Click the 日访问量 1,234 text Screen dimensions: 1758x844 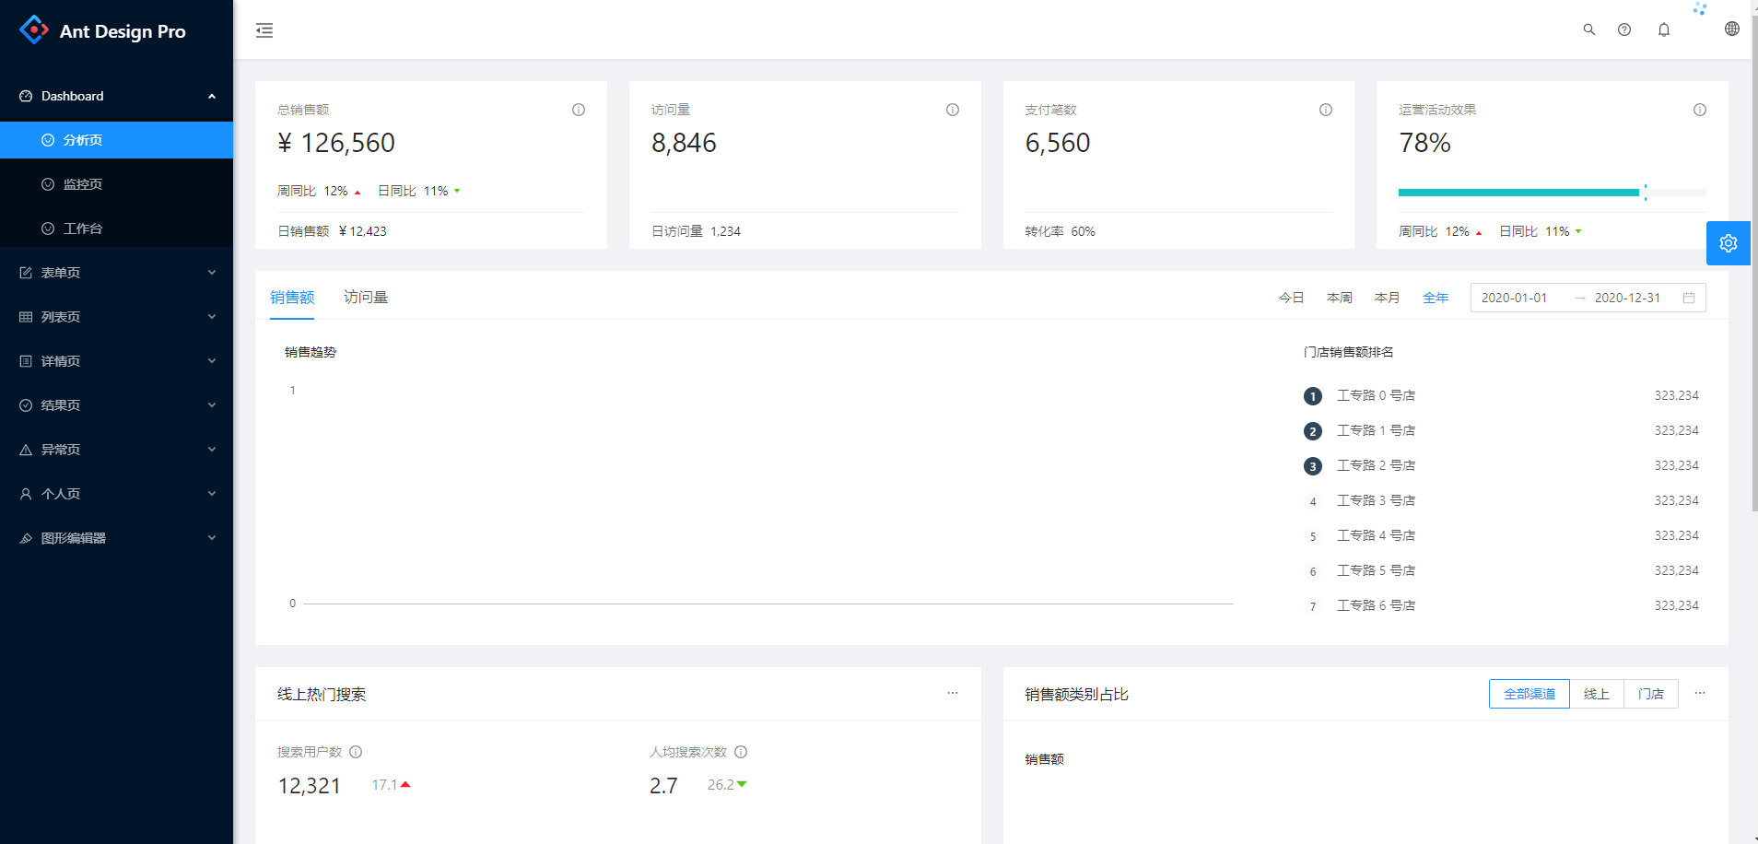point(696,231)
